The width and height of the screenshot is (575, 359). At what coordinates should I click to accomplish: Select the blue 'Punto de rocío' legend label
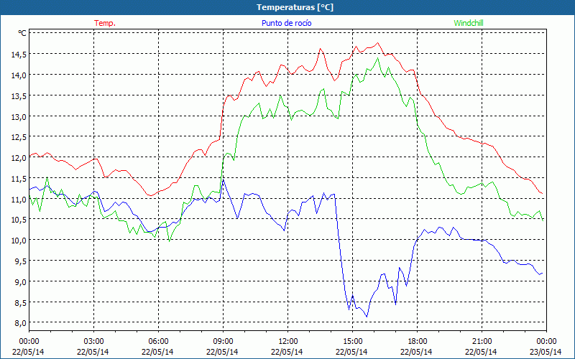[286, 23]
